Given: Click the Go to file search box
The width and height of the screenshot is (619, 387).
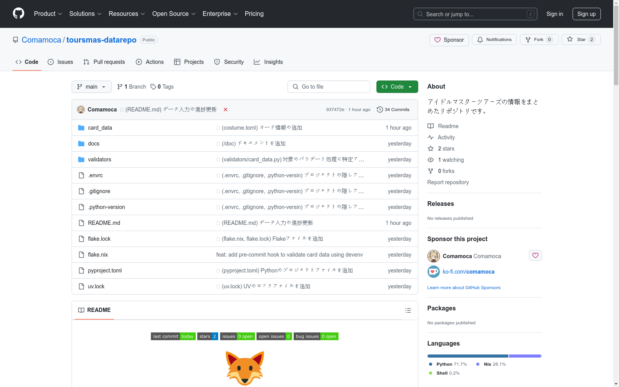Looking at the screenshot, I should (x=329, y=87).
